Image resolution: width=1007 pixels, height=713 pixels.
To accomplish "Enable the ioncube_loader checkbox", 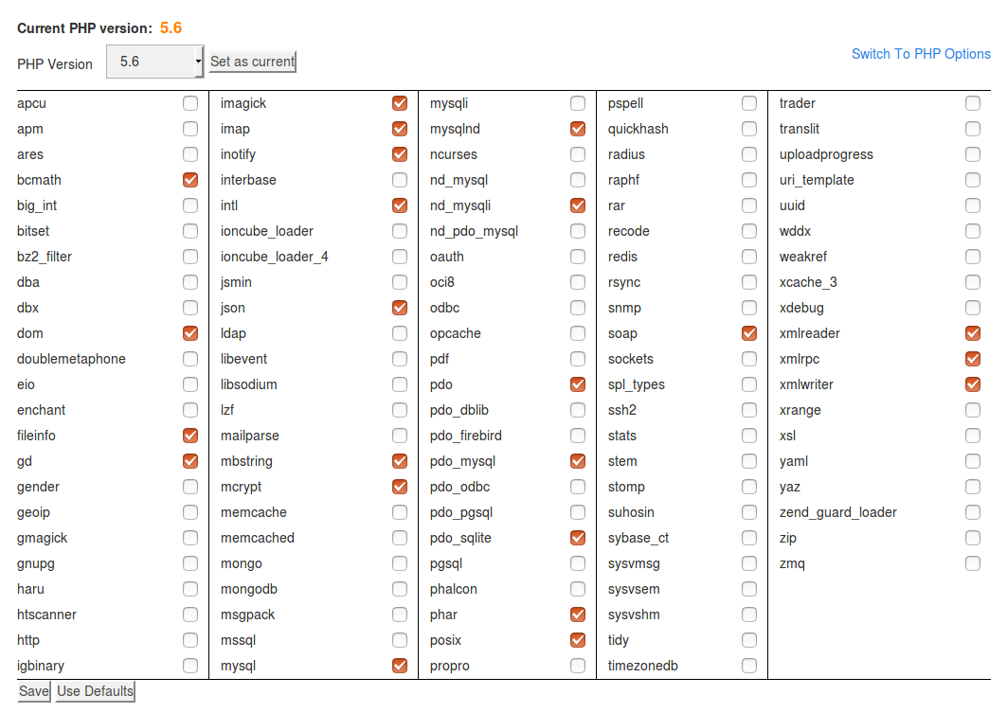I will pyautogui.click(x=400, y=231).
